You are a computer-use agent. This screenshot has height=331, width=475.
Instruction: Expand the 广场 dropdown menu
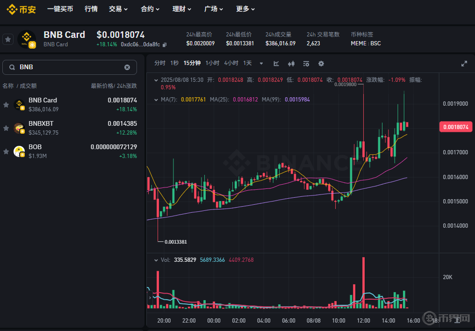(214, 9)
